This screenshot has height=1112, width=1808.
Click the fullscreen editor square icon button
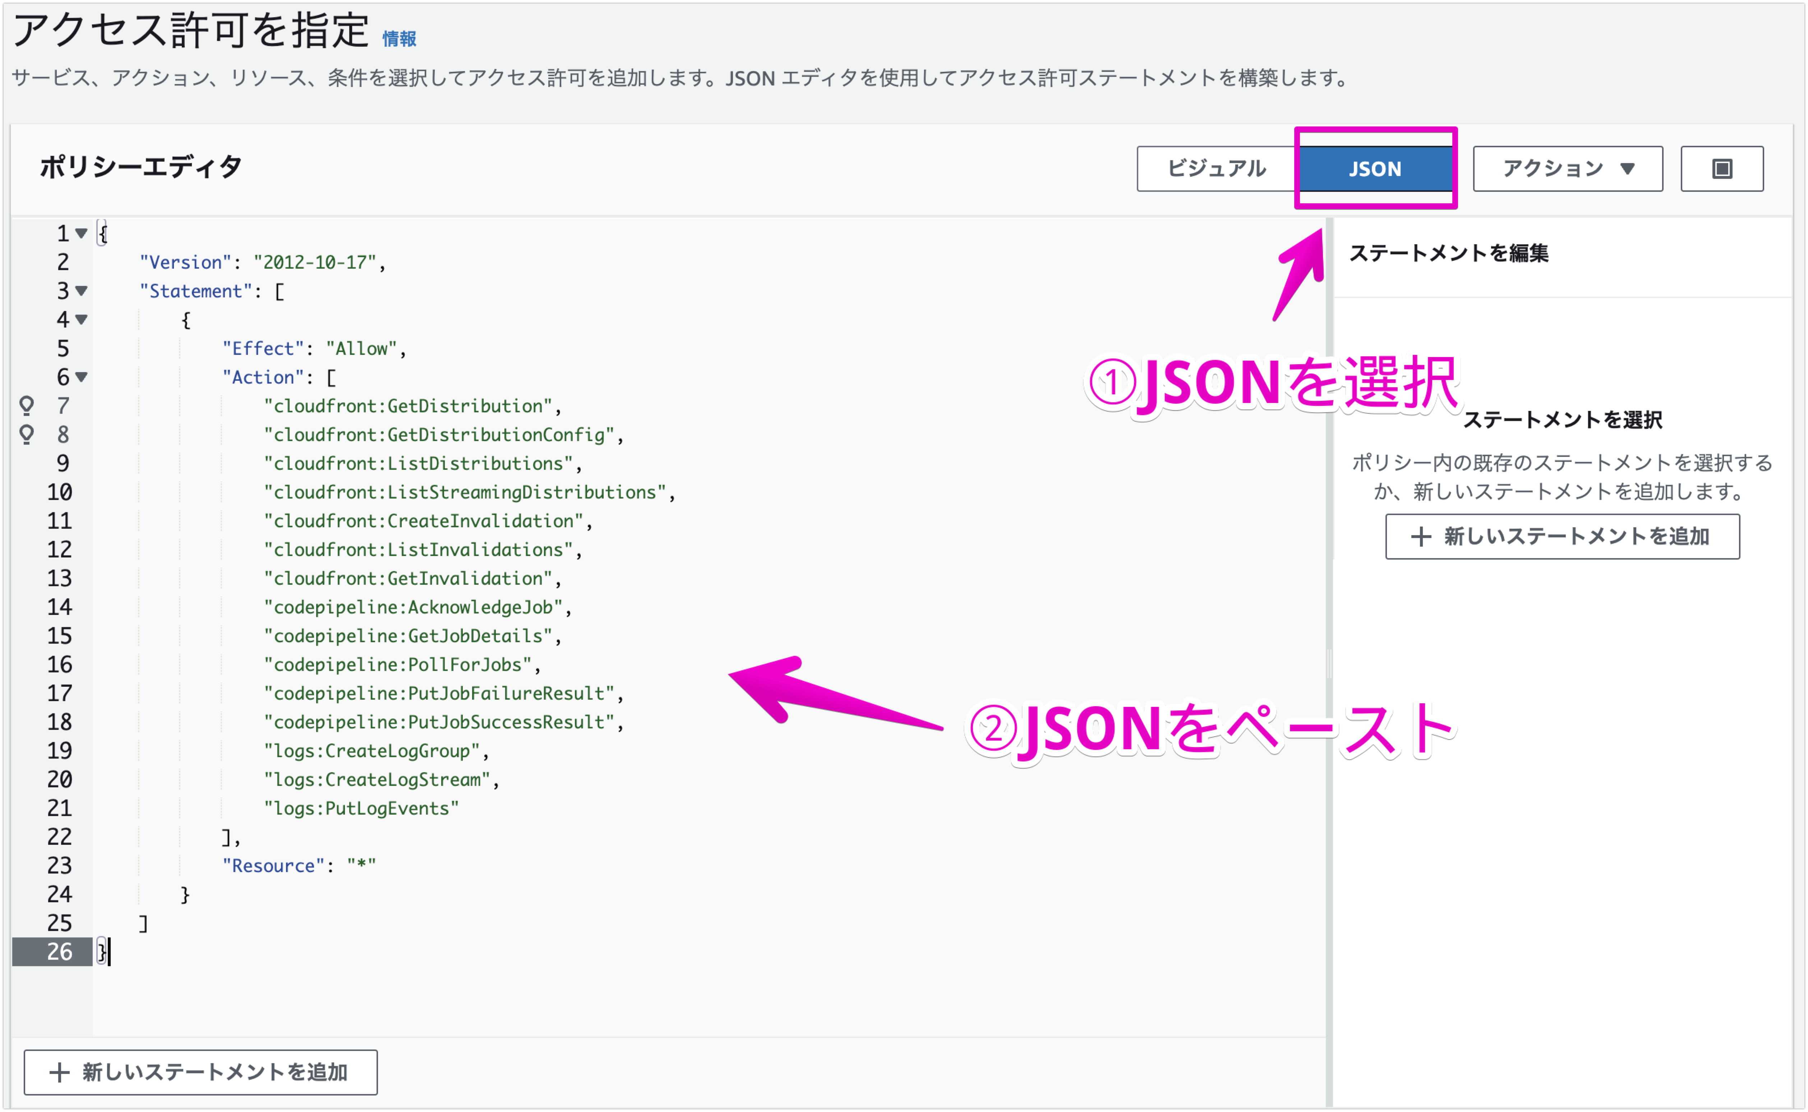tap(1721, 168)
